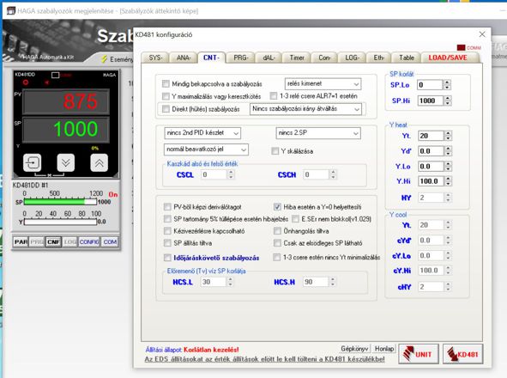Check PV-ből képzi deriválótagot option
Viewport: 507px width, 378px height.
click(167, 207)
